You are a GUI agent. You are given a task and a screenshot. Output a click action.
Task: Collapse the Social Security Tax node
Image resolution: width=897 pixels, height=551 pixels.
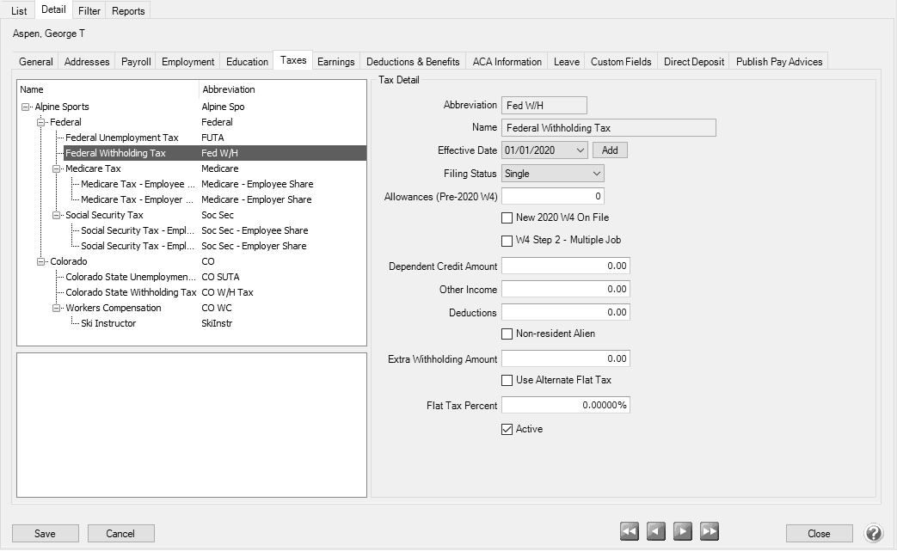(56, 215)
